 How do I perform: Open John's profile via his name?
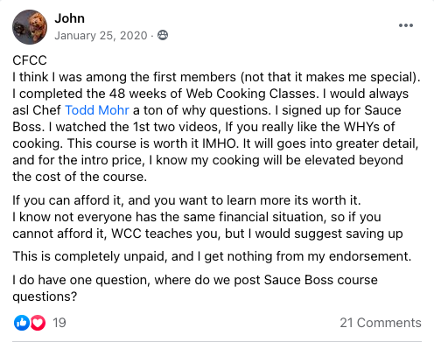70,18
